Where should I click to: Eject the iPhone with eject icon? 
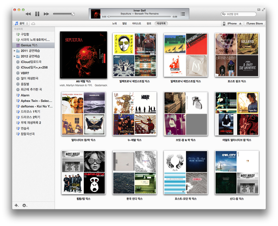pos(240,24)
